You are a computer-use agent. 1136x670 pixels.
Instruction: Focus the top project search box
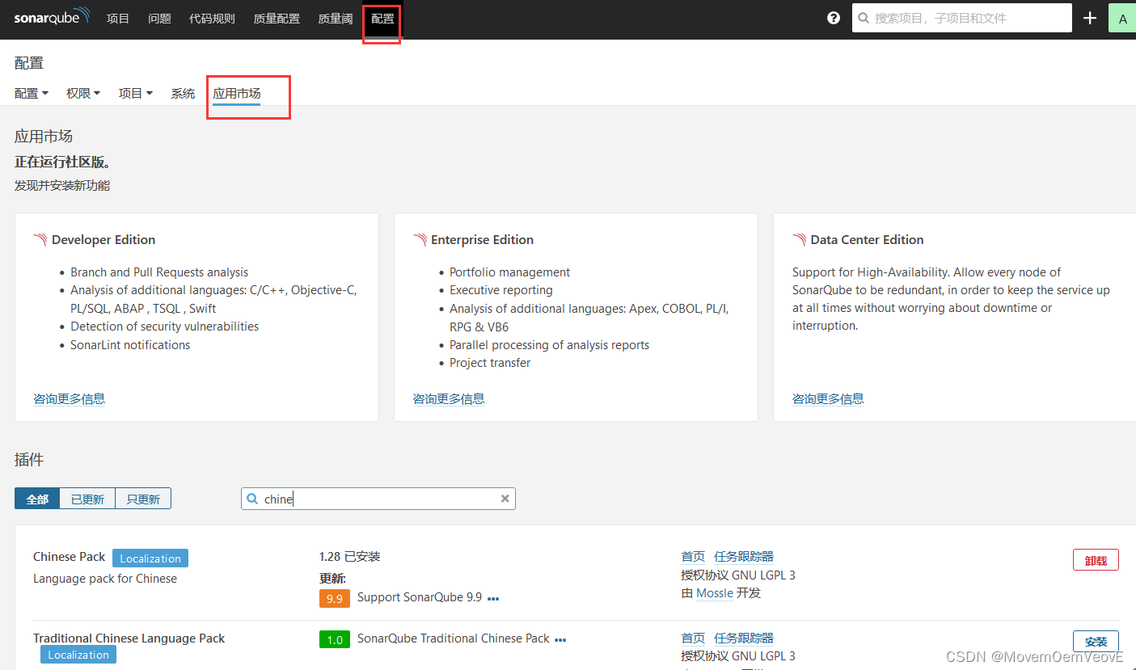[961, 18]
